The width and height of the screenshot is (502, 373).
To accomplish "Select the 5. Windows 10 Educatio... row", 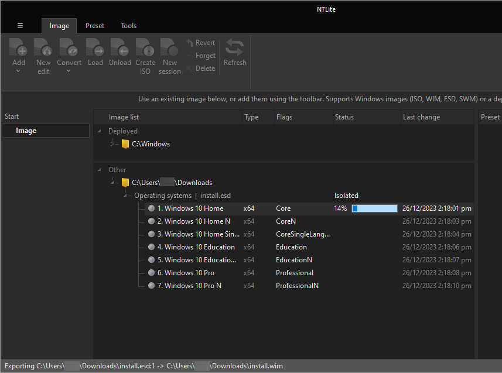I will [309, 259].
